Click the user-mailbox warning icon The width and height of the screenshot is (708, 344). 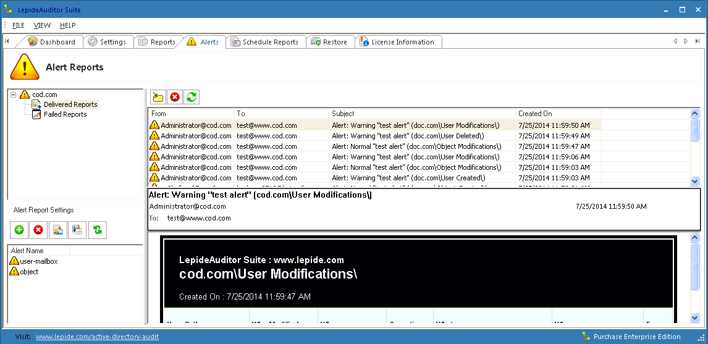14,261
